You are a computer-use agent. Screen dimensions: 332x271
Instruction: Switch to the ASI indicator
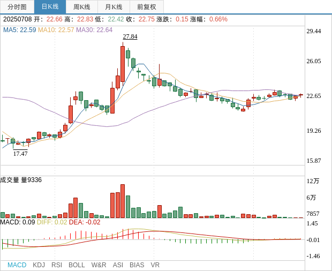(x=118, y=265)
